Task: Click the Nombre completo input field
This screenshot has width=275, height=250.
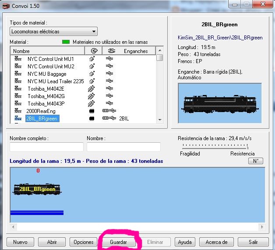Action: point(46,147)
